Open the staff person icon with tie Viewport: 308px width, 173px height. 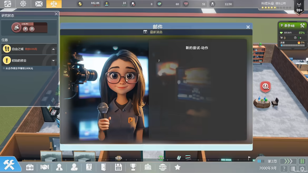[x=59, y=167]
